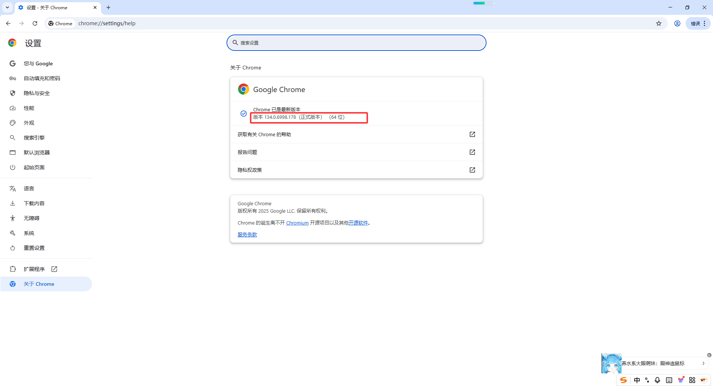This screenshot has height=386, width=713.
Task: Open the profile avatar menu
Action: pyautogui.click(x=677, y=23)
